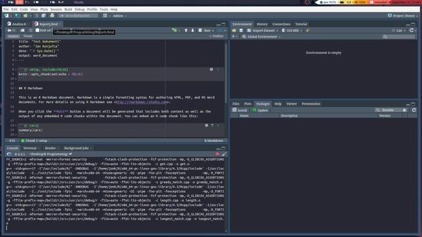Click the R logo icon in console header
Image resolution: width=422 pixels, height=237 pixels.
pos(9,154)
